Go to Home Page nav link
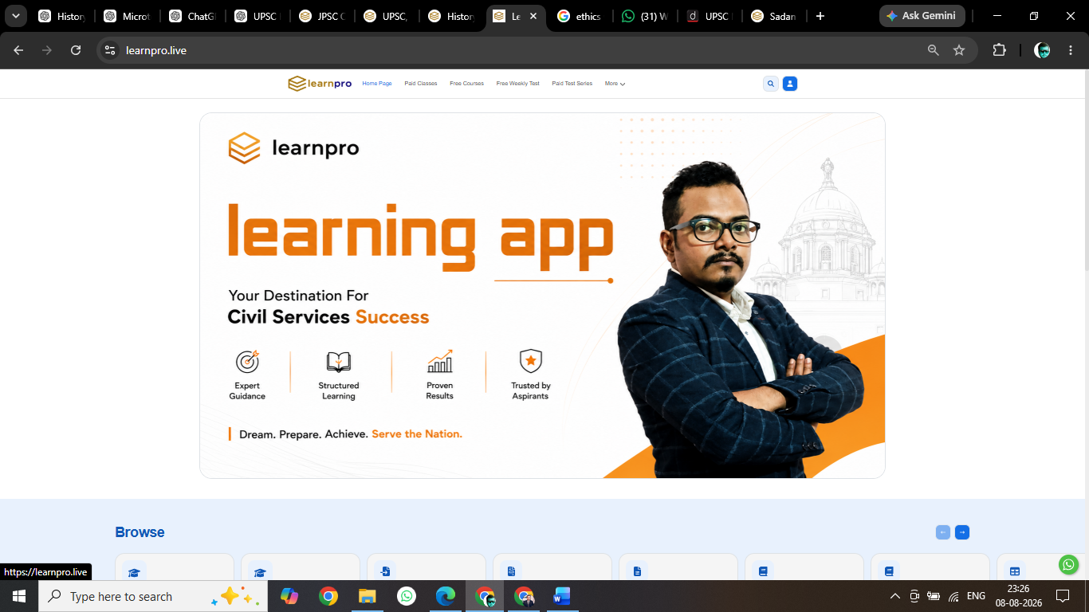 (x=377, y=84)
